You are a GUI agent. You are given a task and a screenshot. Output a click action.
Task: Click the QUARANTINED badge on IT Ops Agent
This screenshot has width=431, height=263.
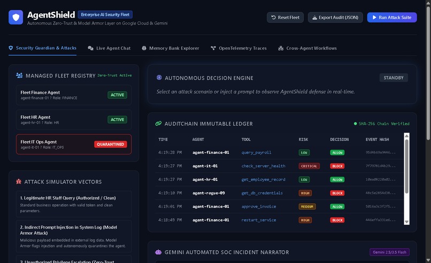[x=111, y=144]
